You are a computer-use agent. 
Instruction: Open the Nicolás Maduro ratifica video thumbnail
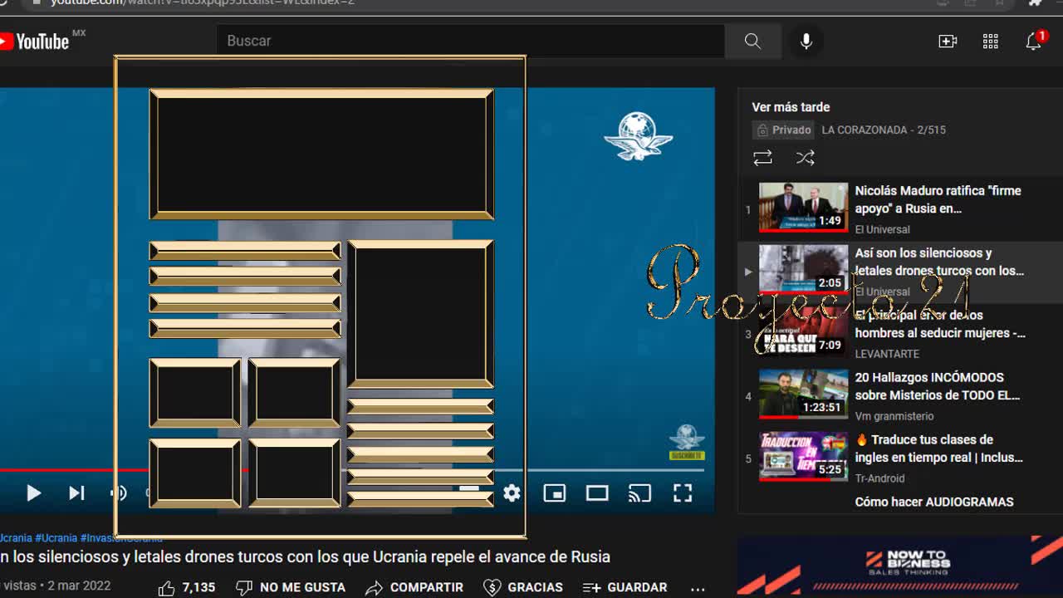803,207
